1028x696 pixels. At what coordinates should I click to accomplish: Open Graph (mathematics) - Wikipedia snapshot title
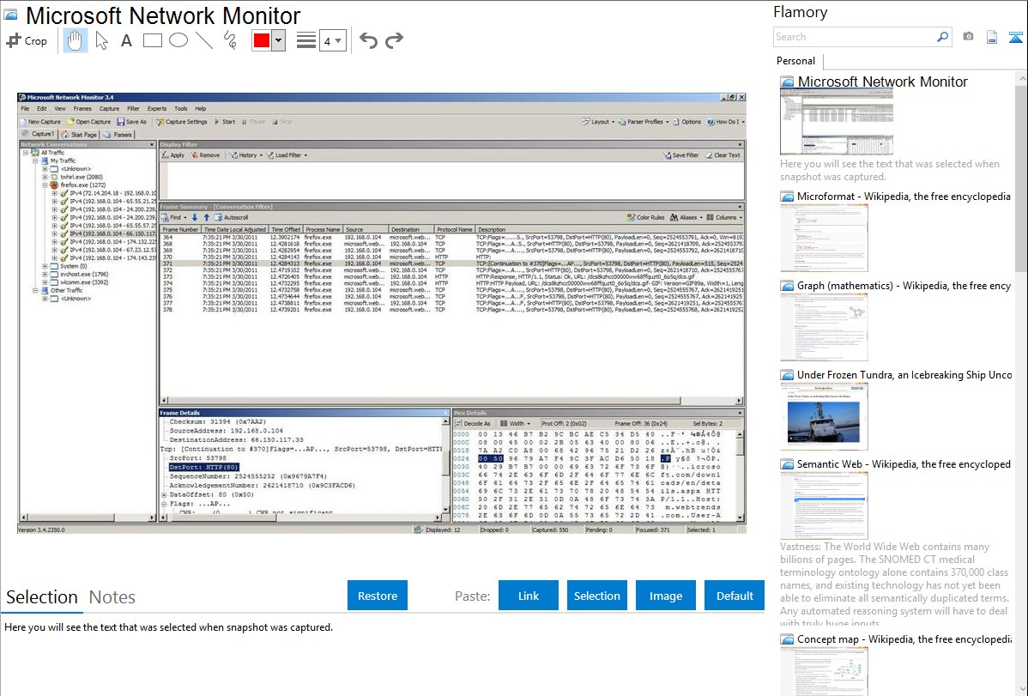click(x=904, y=286)
